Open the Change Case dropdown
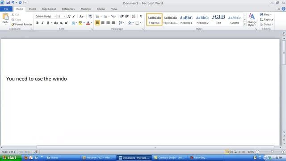The width and height of the screenshot is (286, 161). tap(82, 17)
